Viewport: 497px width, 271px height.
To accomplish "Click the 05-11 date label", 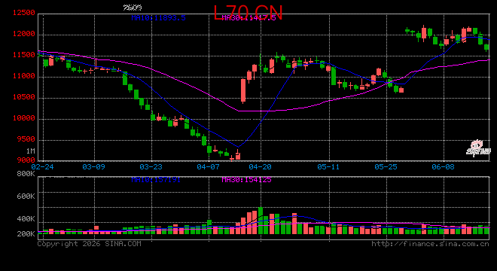I will [328, 166].
